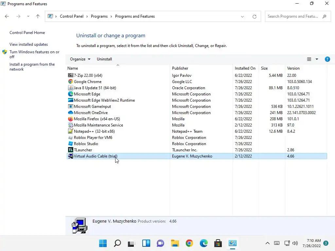
Task: Open Control Panel Home link
Action: (x=27, y=33)
